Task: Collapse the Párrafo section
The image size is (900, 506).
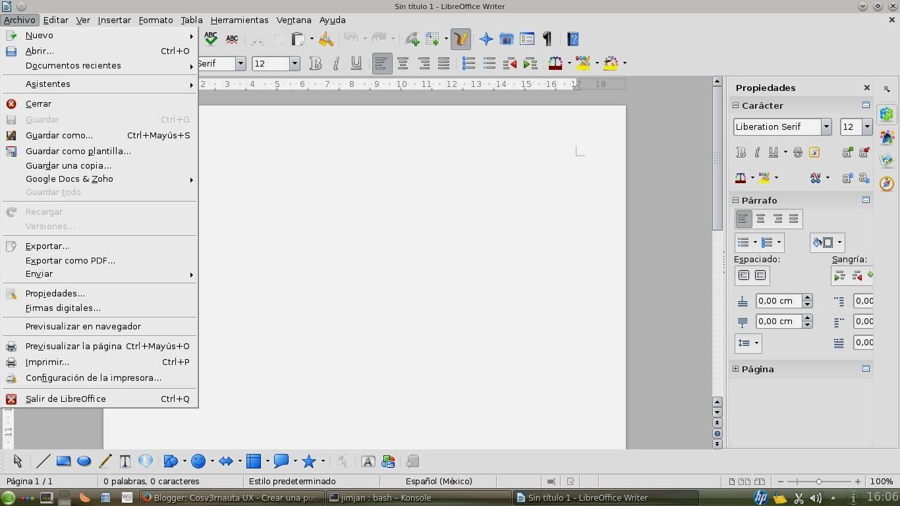Action: pos(736,200)
